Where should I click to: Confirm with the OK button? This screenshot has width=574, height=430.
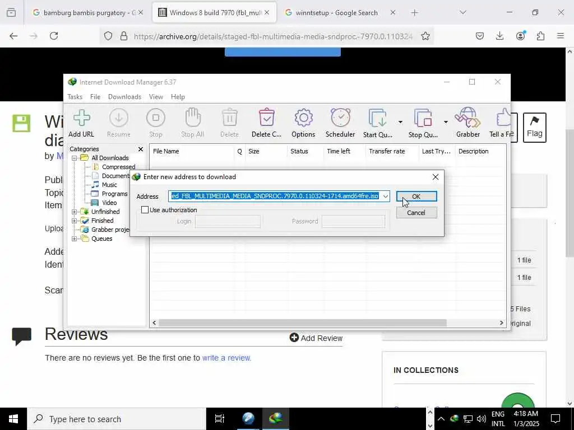[416, 197]
